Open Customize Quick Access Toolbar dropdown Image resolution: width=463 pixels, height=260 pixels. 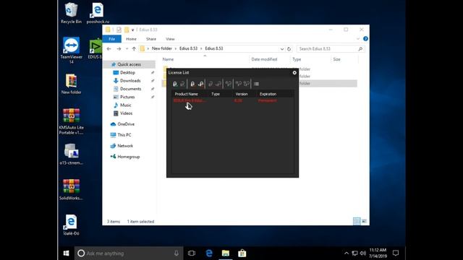click(x=132, y=30)
